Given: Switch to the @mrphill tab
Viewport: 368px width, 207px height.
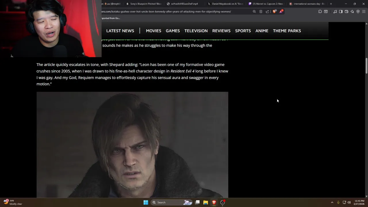Looking at the screenshot, I should click(112, 4).
